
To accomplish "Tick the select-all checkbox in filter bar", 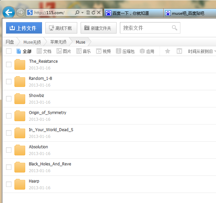I will (9, 51).
